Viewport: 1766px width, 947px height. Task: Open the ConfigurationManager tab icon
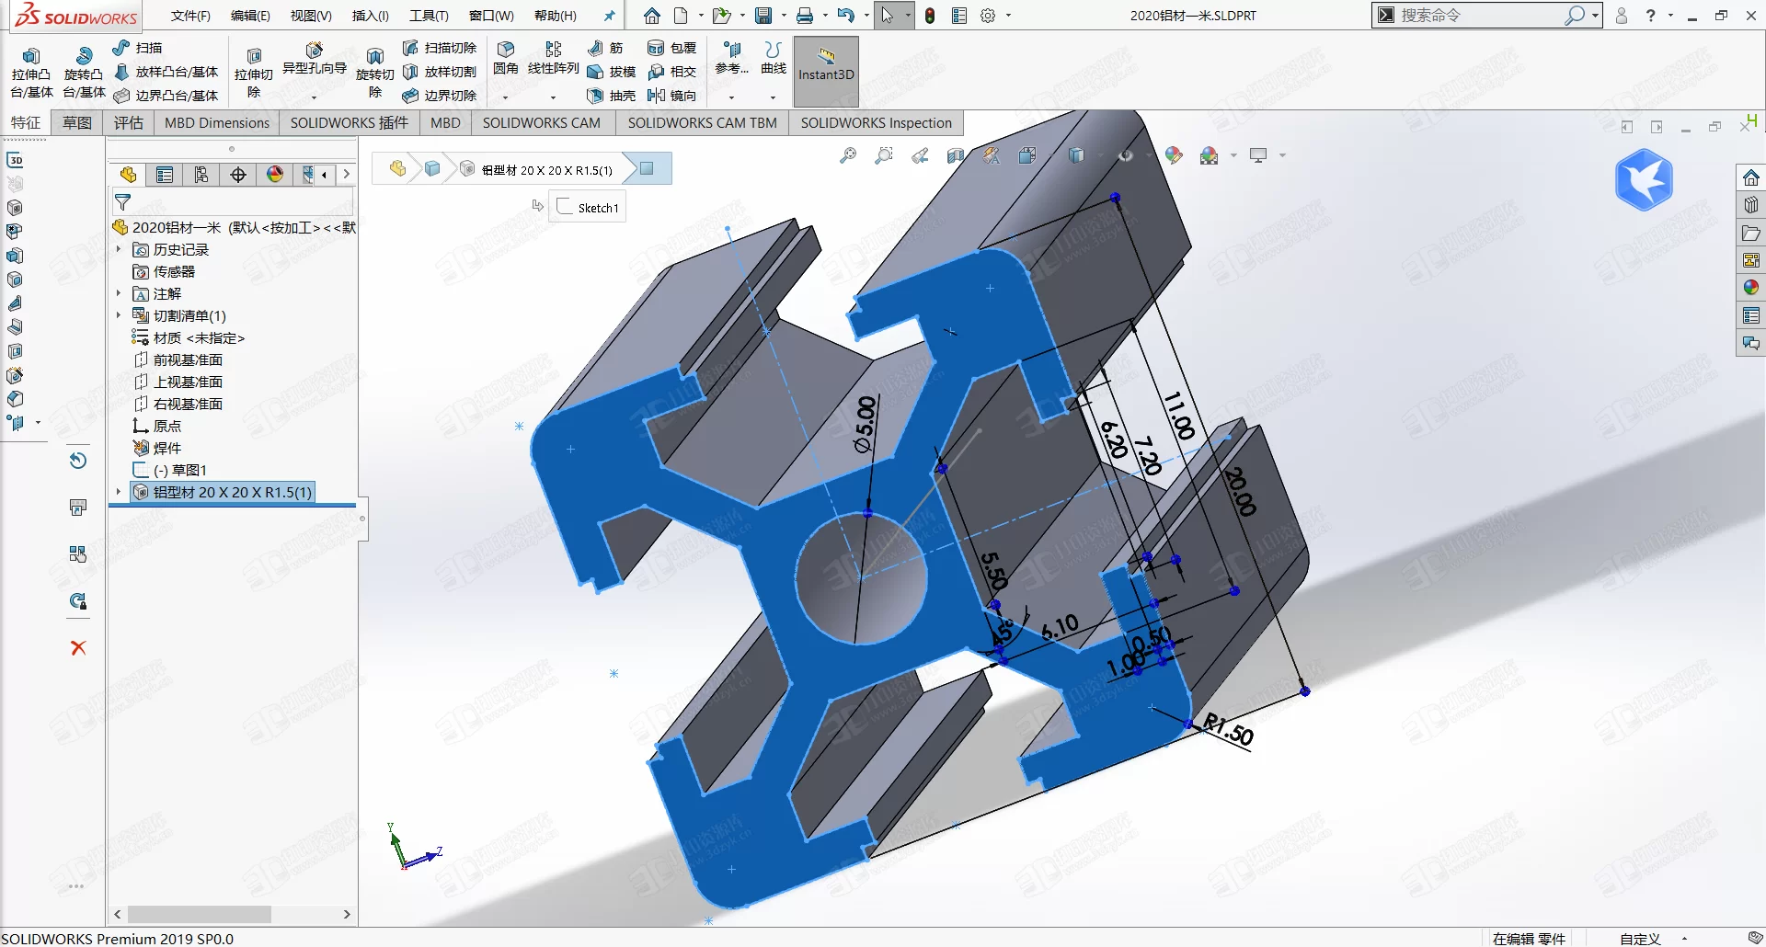click(201, 175)
